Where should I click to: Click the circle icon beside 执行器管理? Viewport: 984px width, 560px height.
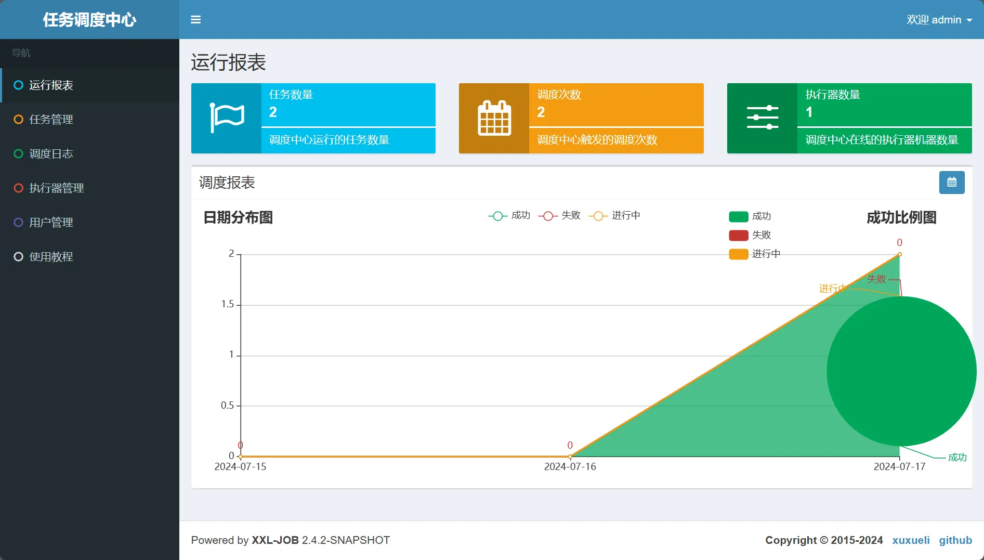18,188
